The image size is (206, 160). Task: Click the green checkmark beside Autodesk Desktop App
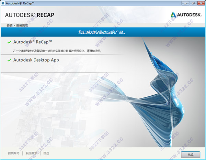[9, 60]
